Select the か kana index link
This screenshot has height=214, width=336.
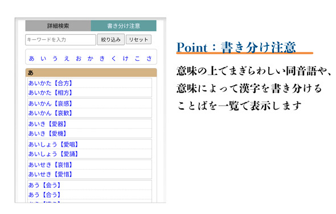(x=90, y=58)
